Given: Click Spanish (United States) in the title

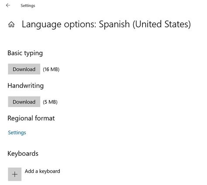Looking at the screenshot, I should pos(145,24).
